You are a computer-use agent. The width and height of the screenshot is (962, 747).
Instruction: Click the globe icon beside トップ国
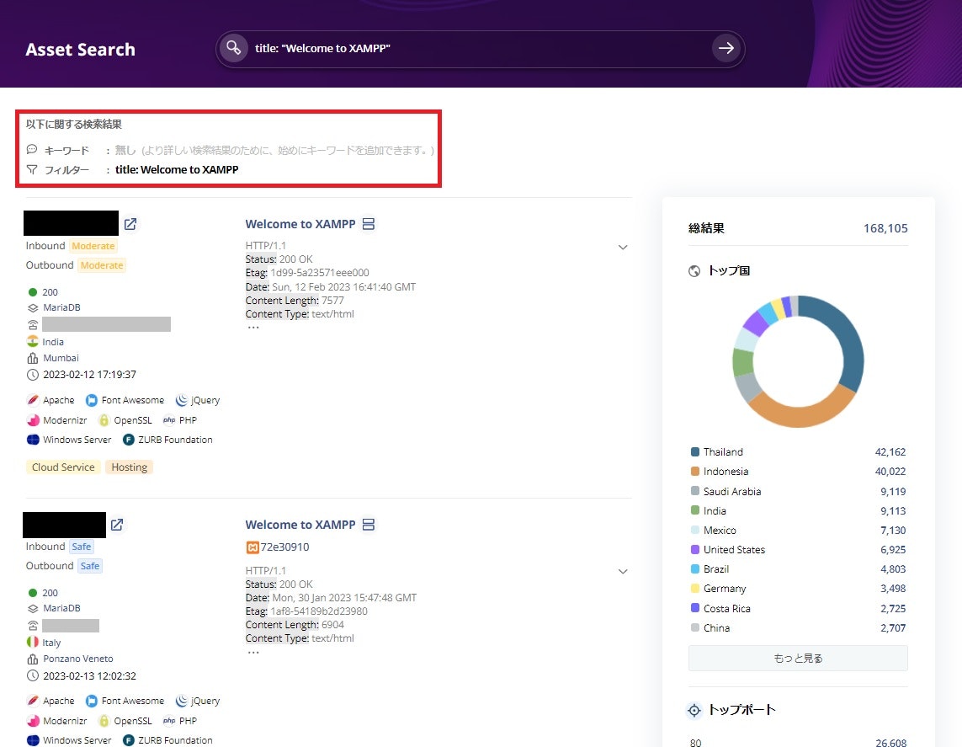tap(694, 270)
